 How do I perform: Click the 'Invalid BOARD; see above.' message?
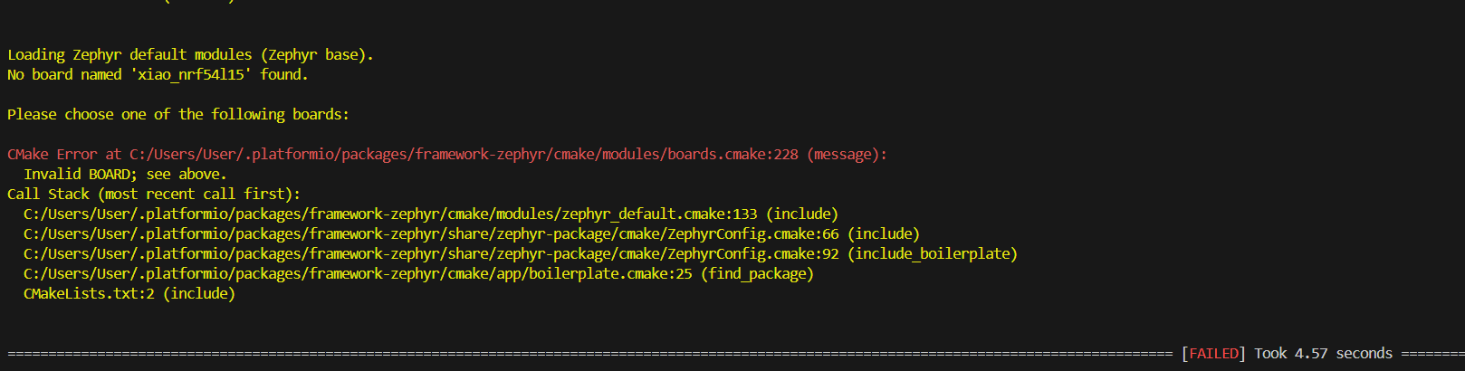tap(125, 175)
